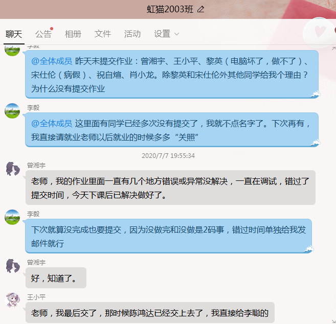This screenshot has width=336, height=324.
Task: Click the @全体成员 mention in the second message
Action: 52,124
